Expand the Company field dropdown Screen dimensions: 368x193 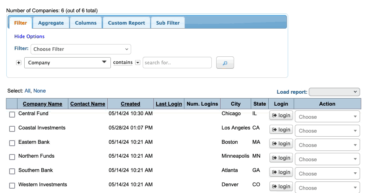[67, 63]
